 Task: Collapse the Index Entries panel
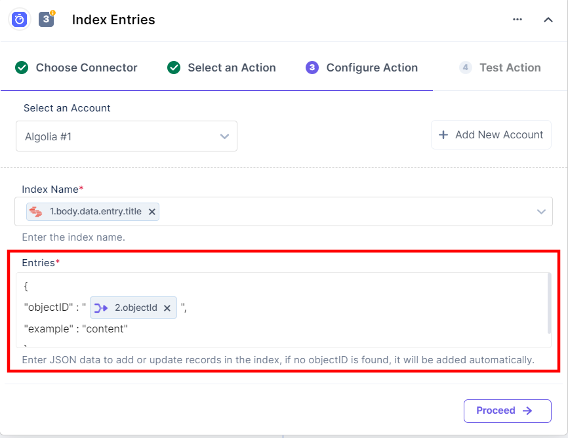pyautogui.click(x=548, y=20)
